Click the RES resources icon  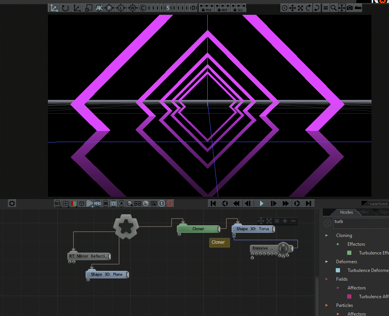coord(57,204)
